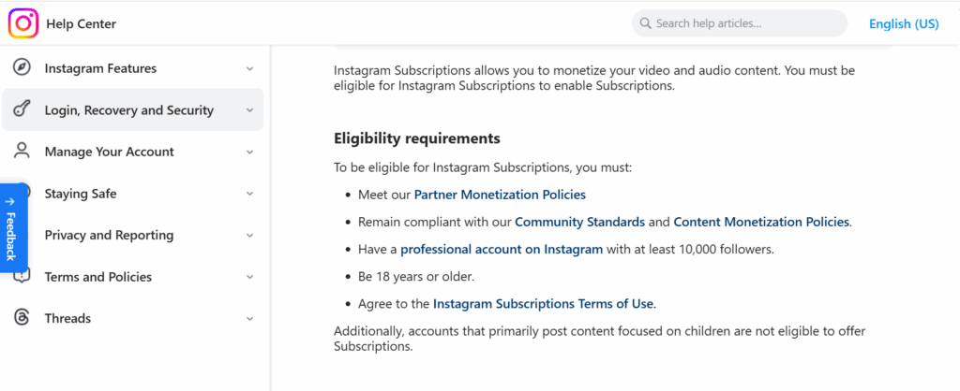Expand the Login, Recovery and Security chevron

(249, 110)
